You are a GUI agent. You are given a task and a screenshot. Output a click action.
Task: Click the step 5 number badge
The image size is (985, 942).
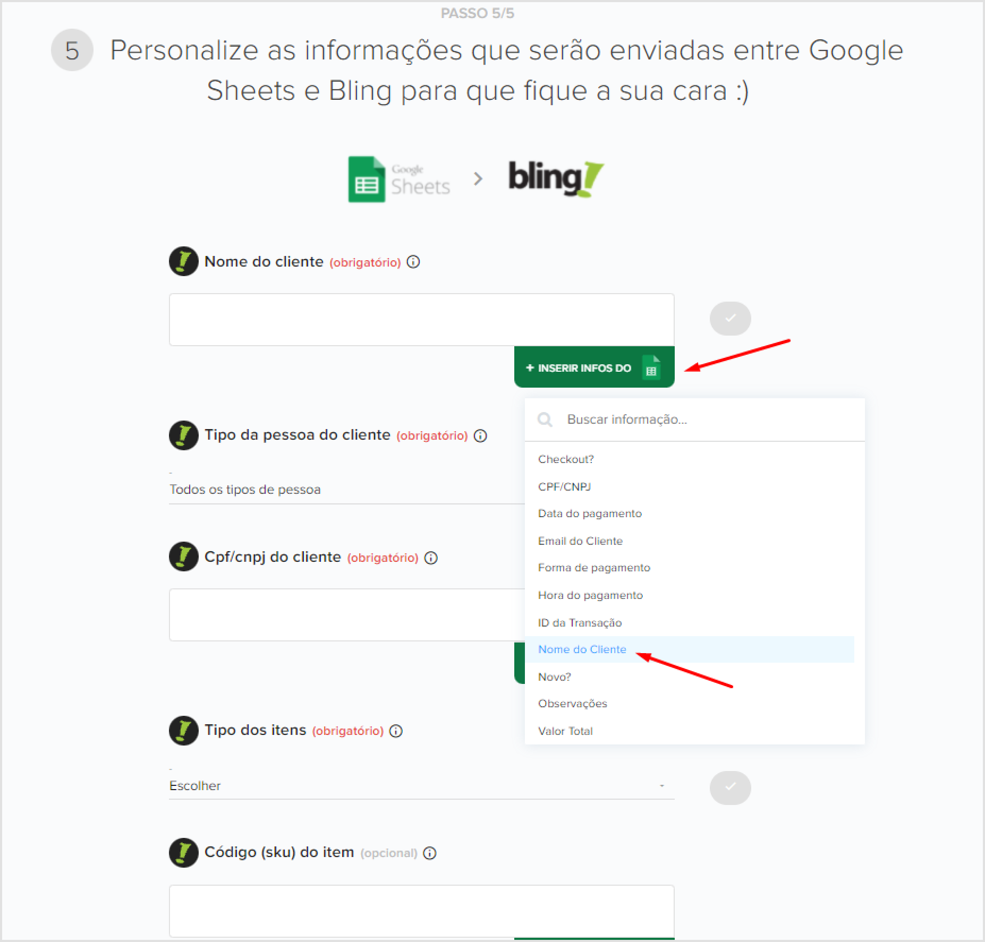tap(72, 50)
